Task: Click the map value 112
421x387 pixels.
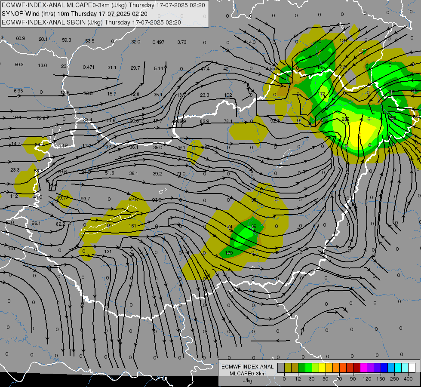Action: [14, 196]
